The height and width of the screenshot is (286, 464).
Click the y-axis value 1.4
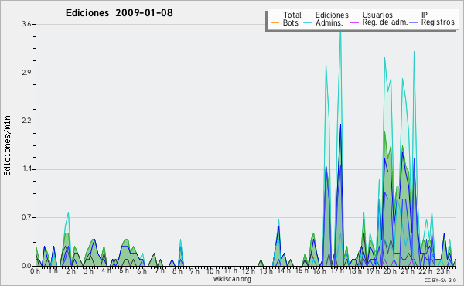pos(26,169)
